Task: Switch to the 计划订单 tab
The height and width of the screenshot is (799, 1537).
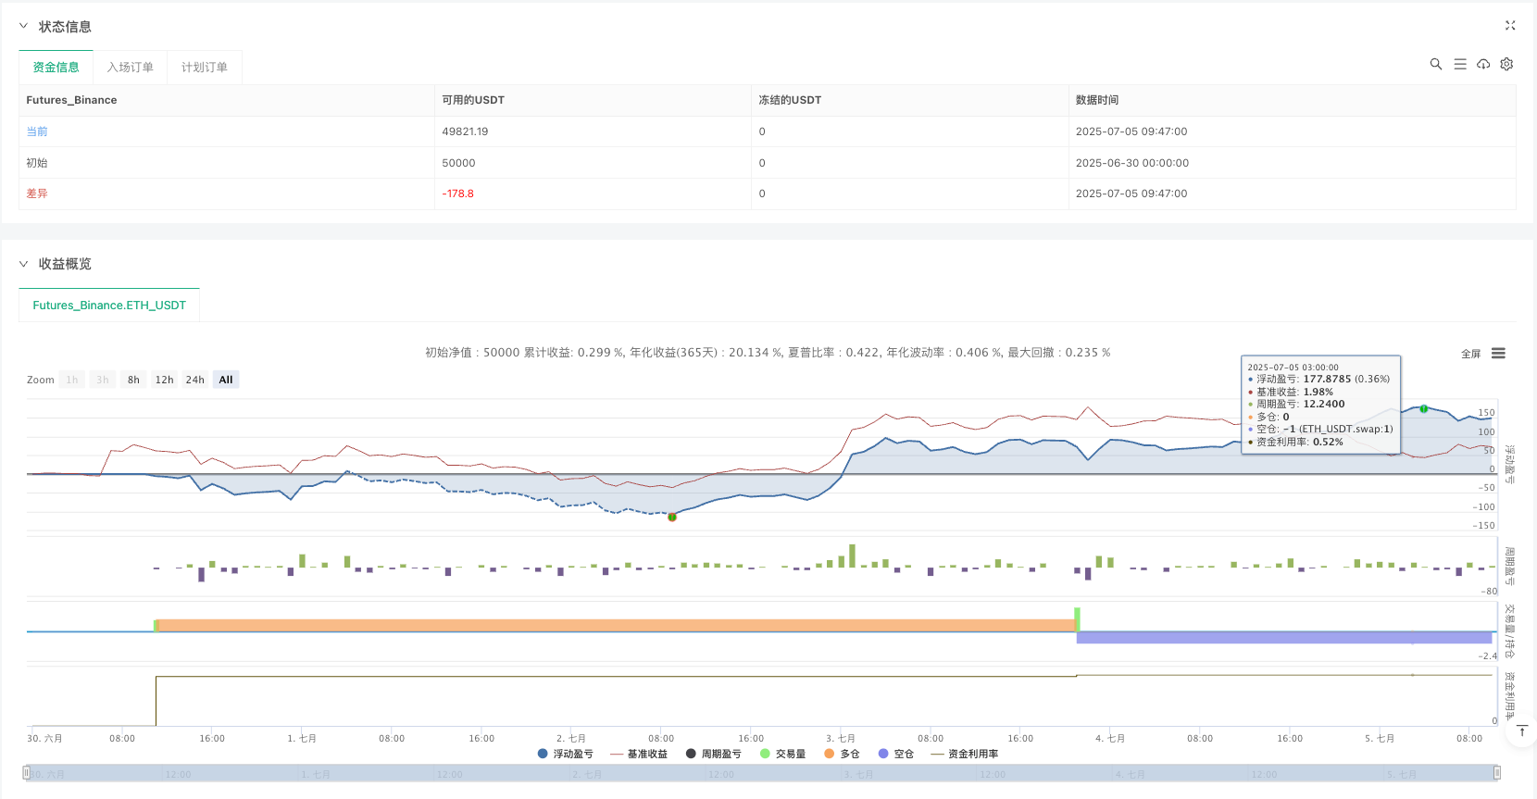Action: pos(204,68)
